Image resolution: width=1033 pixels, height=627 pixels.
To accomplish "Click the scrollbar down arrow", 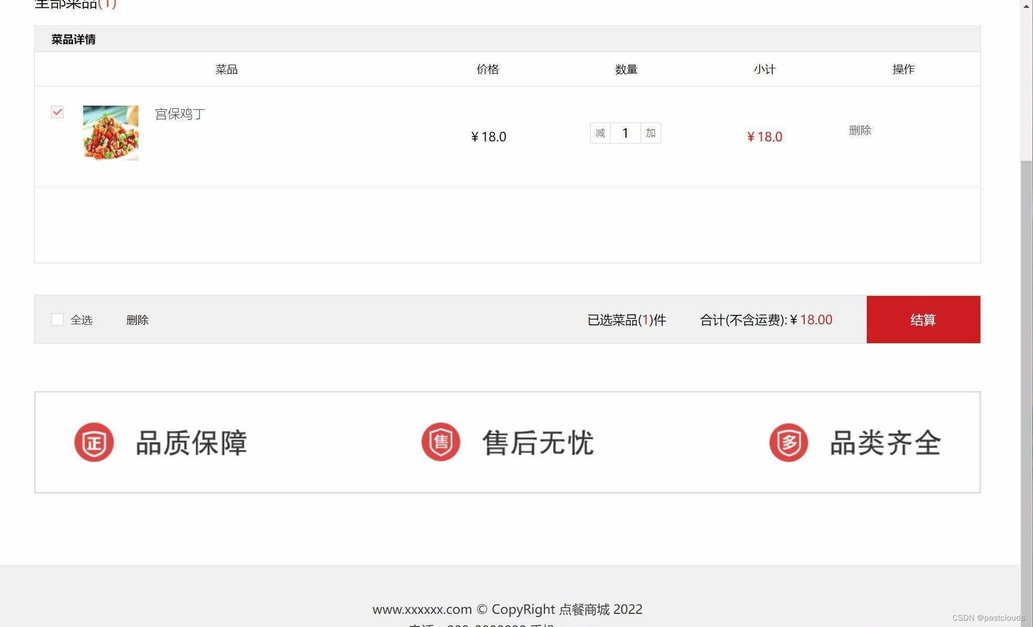I will (x=1026, y=622).
